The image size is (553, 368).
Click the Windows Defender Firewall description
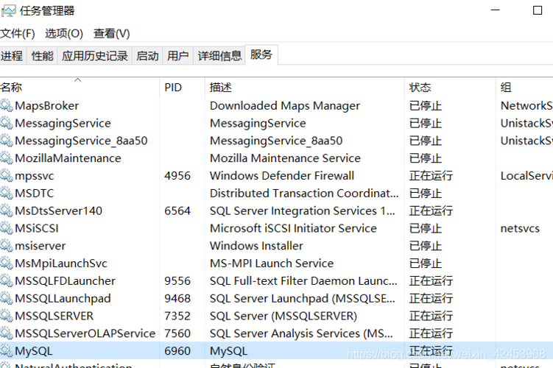282,176
